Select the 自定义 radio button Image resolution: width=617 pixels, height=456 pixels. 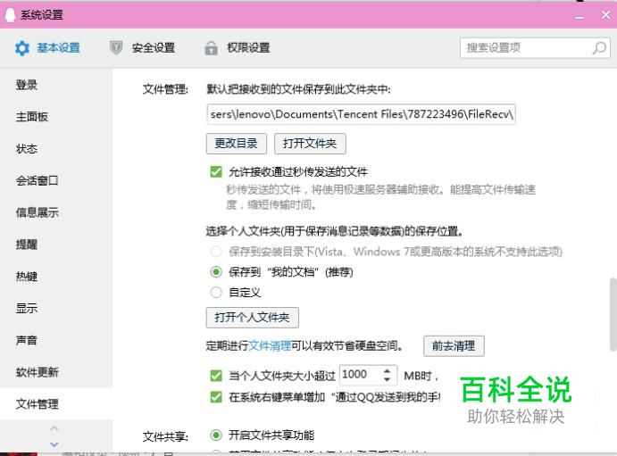point(216,293)
